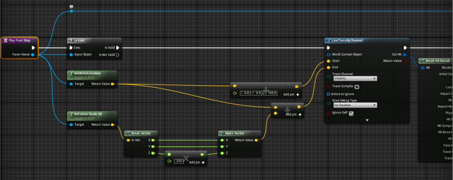This screenshot has width=453, height=180.
Task: Click the Is Not Valid exec pin
Action: point(118,55)
